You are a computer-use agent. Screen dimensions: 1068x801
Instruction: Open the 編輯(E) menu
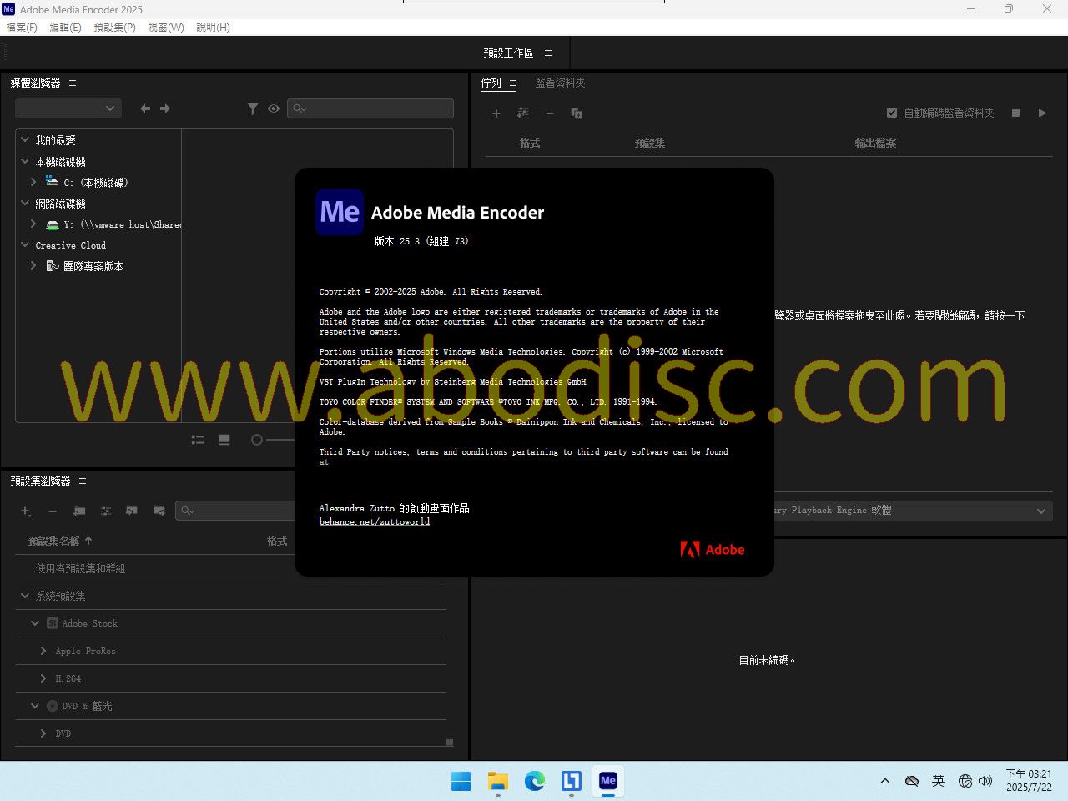click(x=65, y=28)
